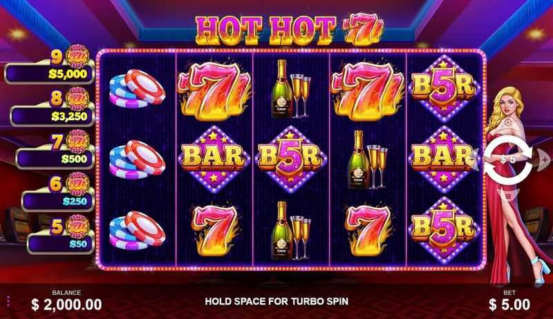
Task: Click the top champagne bottle on reel three
Action: point(291,88)
